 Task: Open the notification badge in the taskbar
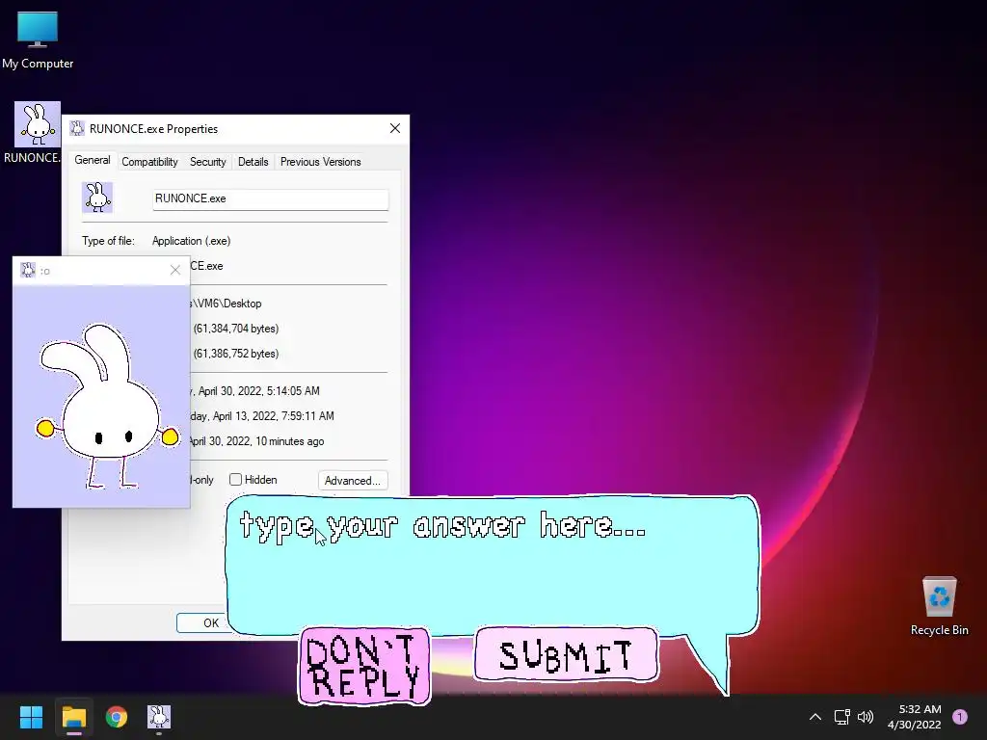[960, 717]
